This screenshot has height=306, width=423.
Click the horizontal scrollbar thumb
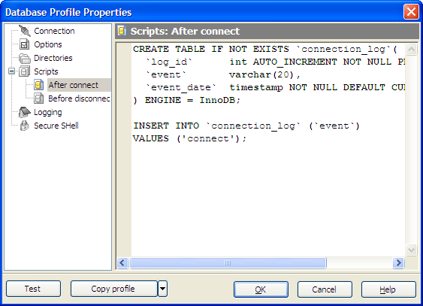[x=228, y=262]
